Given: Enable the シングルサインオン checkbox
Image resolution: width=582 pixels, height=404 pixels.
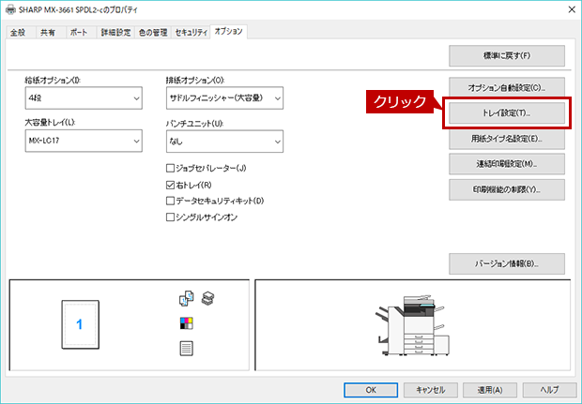Looking at the screenshot, I should (x=170, y=217).
